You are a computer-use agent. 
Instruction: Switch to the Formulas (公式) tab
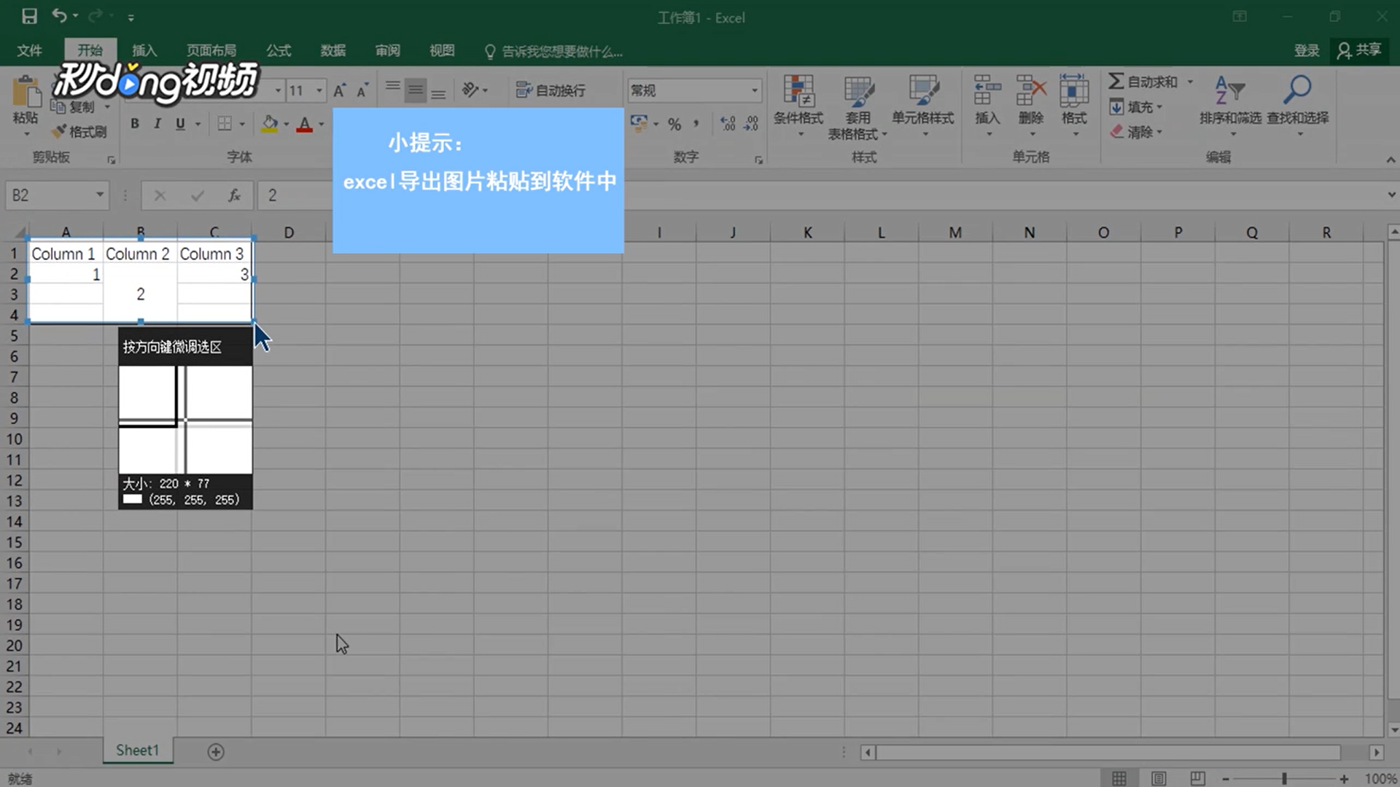point(278,50)
